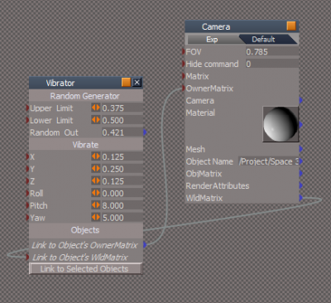
Task: Click the Object Name blue output connector
Action: click(x=301, y=161)
